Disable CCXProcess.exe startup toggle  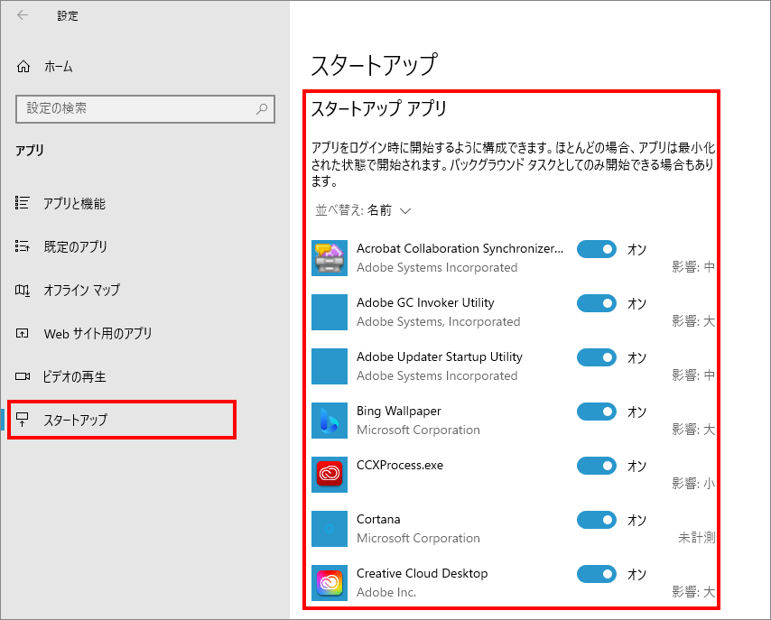click(597, 466)
